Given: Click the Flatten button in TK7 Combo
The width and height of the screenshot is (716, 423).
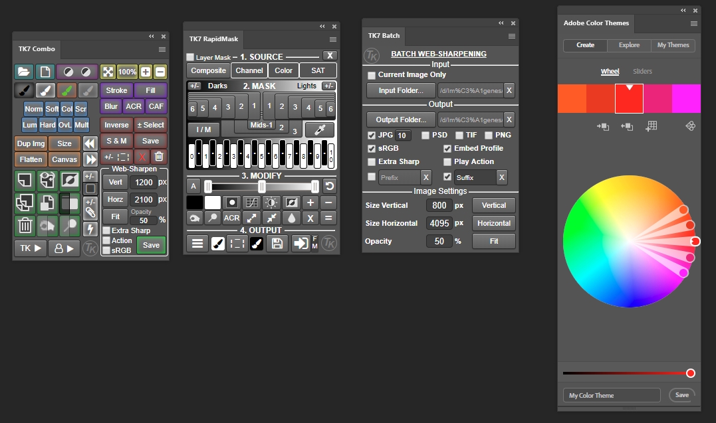Looking at the screenshot, I should click(31, 159).
